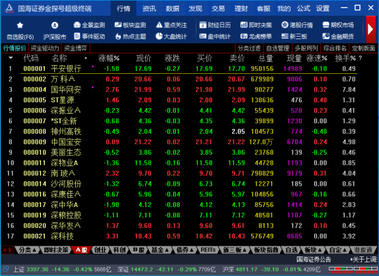The image size is (379, 276).
Task: Sort by 换手% column header
Action: click(346, 58)
